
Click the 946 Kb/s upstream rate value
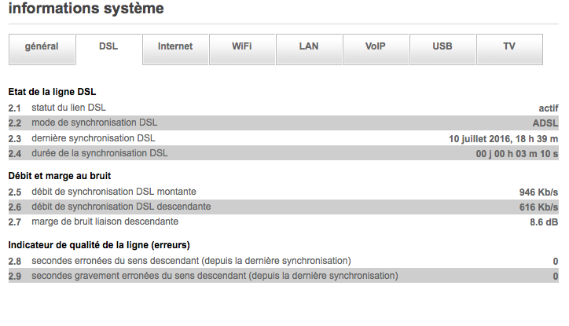click(x=534, y=192)
